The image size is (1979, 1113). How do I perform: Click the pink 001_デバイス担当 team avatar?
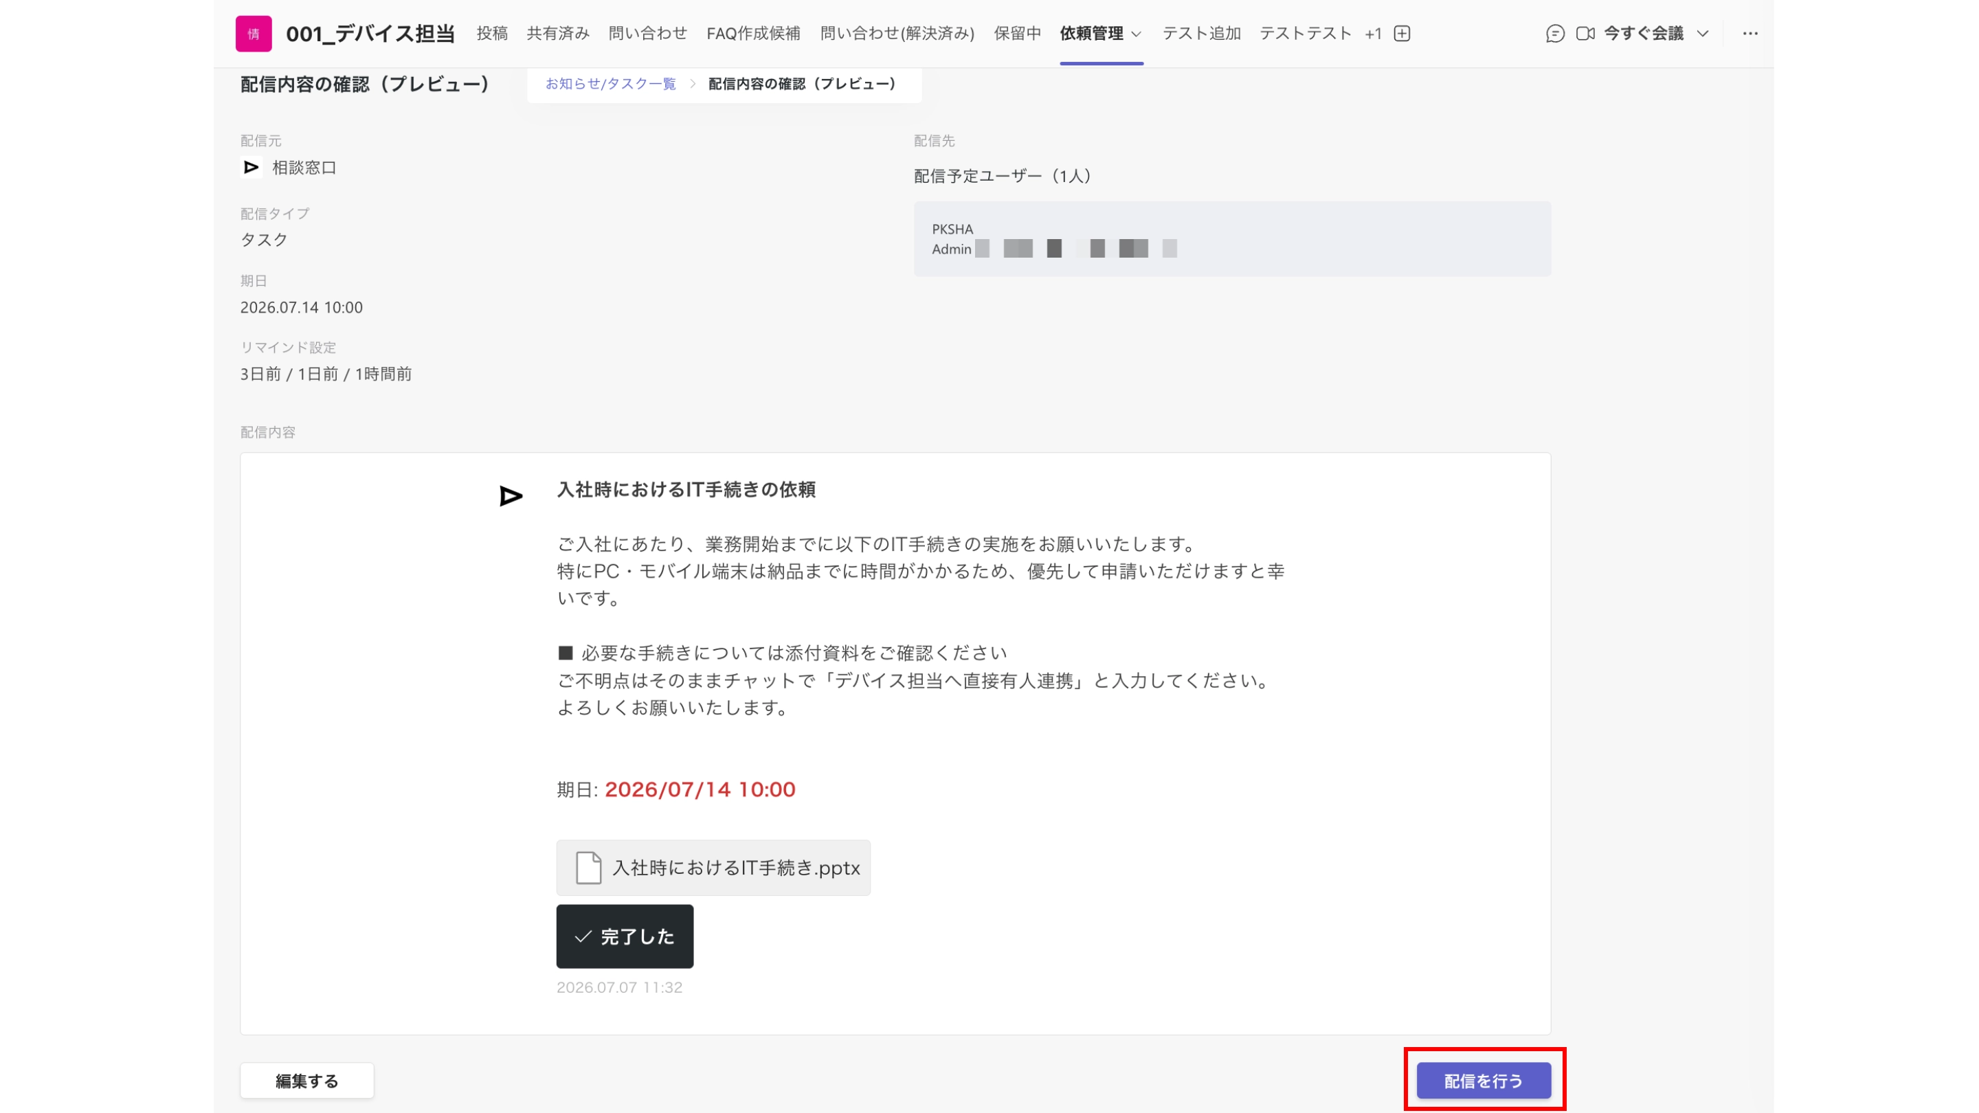(254, 34)
